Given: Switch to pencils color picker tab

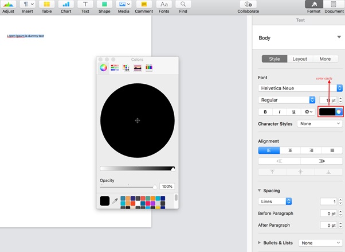Looking at the screenshot, I should pyautogui.click(x=149, y=68).
